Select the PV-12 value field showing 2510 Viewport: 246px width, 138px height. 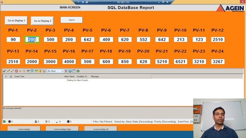218,39
